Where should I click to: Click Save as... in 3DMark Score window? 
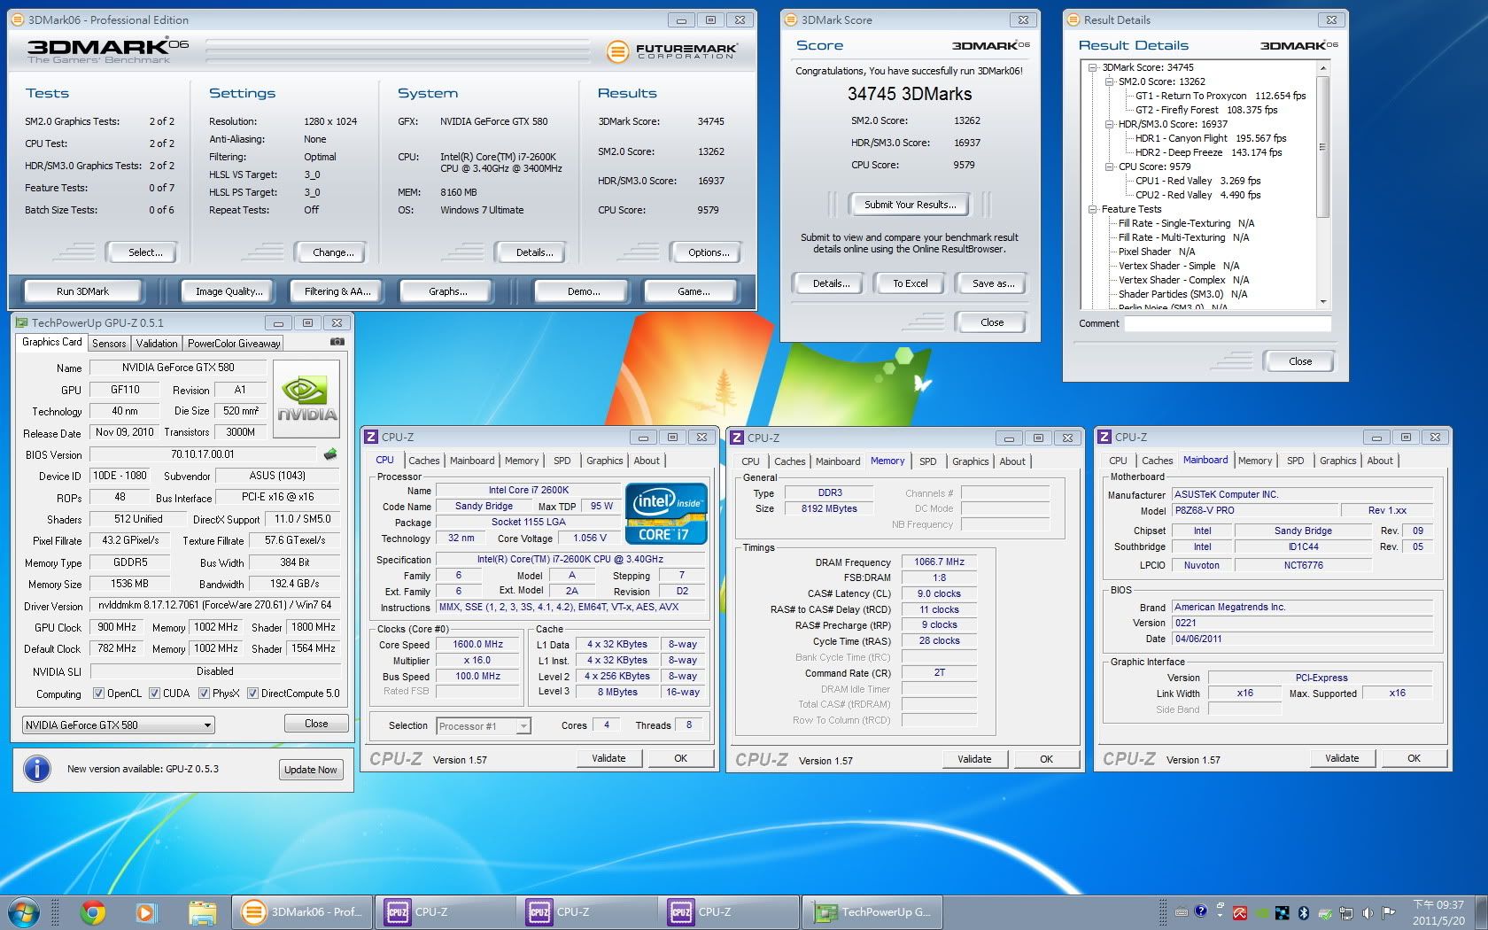point(993,283)
